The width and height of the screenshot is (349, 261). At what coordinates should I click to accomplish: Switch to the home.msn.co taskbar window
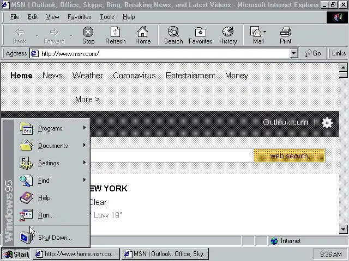(x=76, y=254)
